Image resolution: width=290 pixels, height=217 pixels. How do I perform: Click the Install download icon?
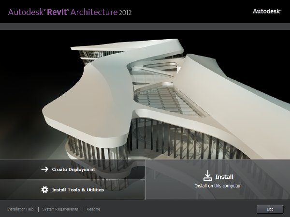pyautogui.click(x=208, y=176)
